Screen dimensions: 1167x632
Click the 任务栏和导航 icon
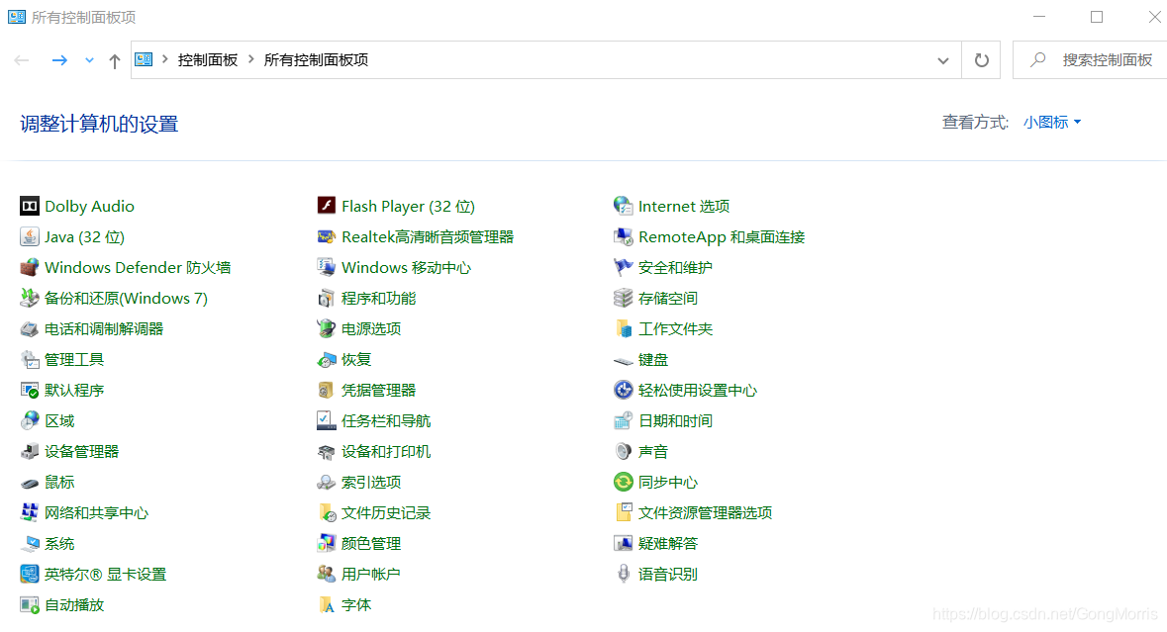click(326, 420)
